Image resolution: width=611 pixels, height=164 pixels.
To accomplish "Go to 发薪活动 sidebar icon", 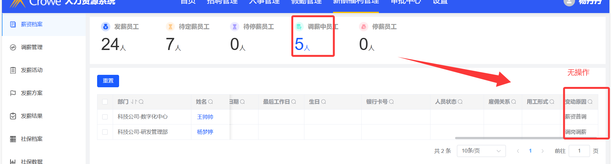I will point(13,70).
